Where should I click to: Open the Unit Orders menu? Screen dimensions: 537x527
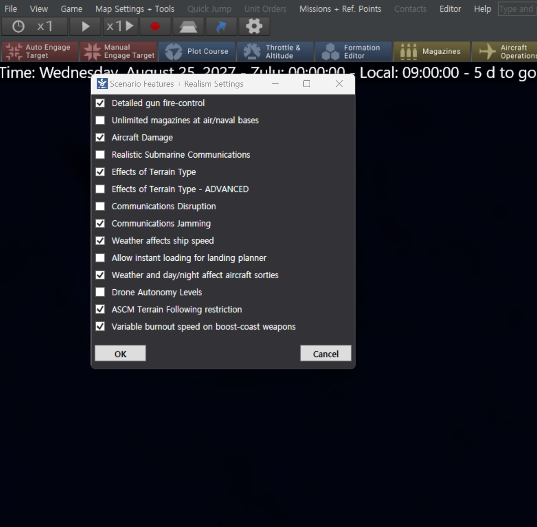pyautogui.click(x=265, y=9)
